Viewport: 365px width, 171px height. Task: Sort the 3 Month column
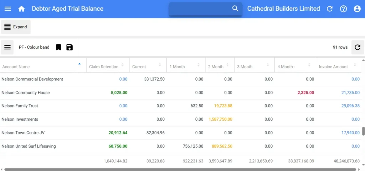pyautogui.click(x=268, y=65)
